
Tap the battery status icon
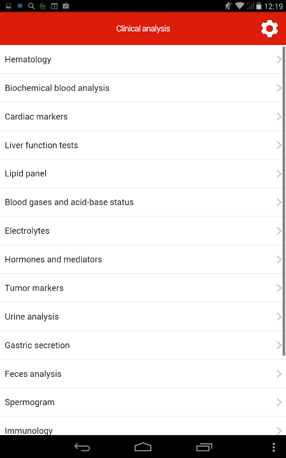coord(259,6)
